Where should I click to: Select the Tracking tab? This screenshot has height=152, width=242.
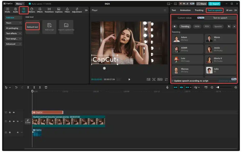click(199, 10)
